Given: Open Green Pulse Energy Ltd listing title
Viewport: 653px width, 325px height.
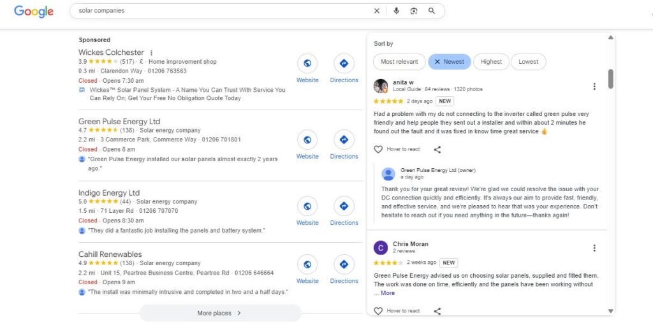Looking at the screenshot, I should (119, 122).
